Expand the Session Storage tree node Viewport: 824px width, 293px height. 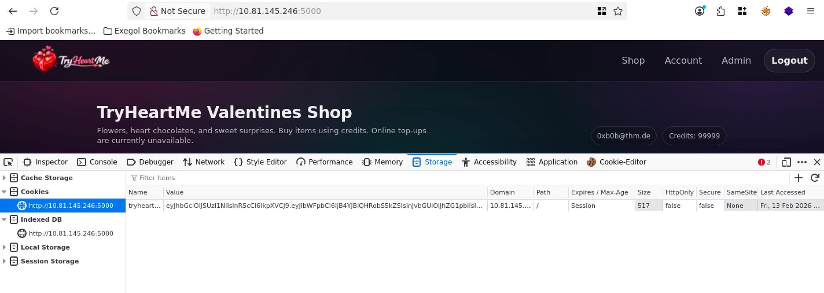pyautogui.click(x=4, y=261)
